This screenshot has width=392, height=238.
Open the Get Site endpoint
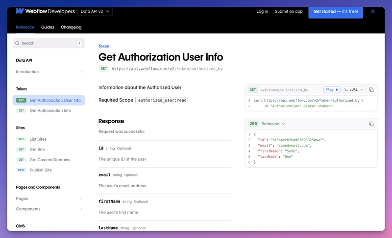pos(49,149)
